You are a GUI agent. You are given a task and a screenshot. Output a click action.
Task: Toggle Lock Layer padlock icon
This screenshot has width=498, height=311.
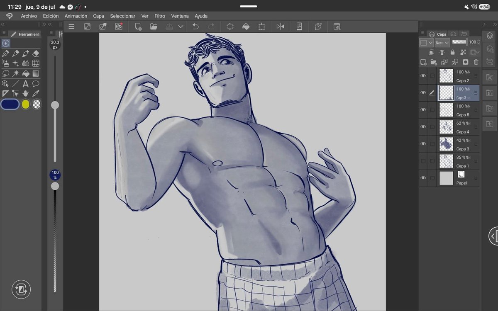click(x=452, y=52)
